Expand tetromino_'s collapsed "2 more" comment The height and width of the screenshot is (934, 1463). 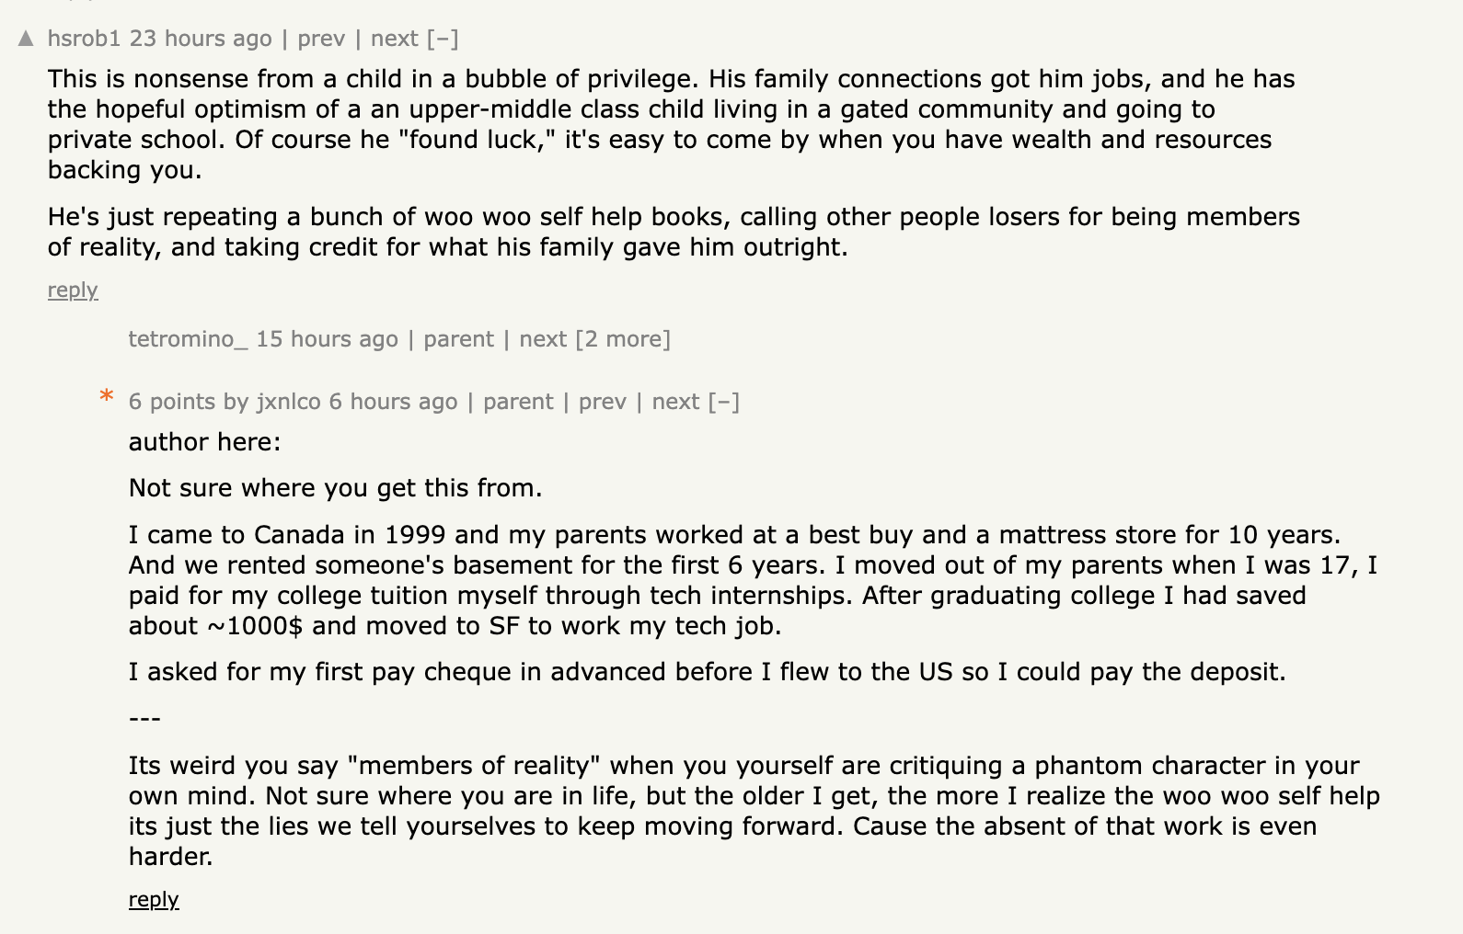point(623,339)
